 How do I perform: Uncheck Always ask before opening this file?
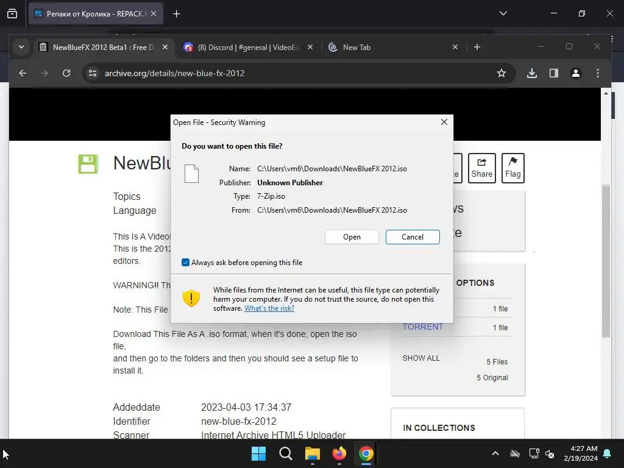185,262
